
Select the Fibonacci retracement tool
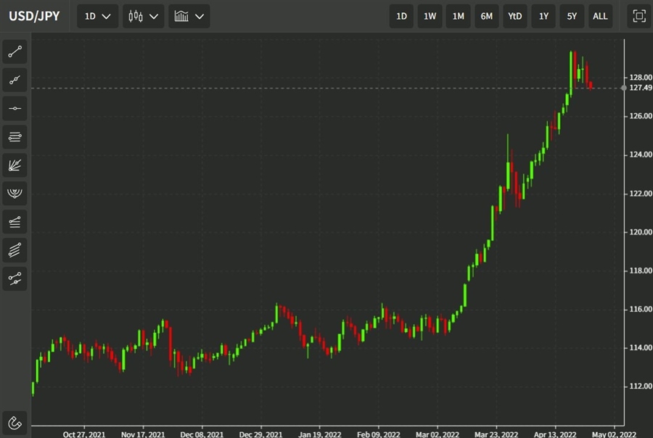pyautogui.click(x=15, y=221)
